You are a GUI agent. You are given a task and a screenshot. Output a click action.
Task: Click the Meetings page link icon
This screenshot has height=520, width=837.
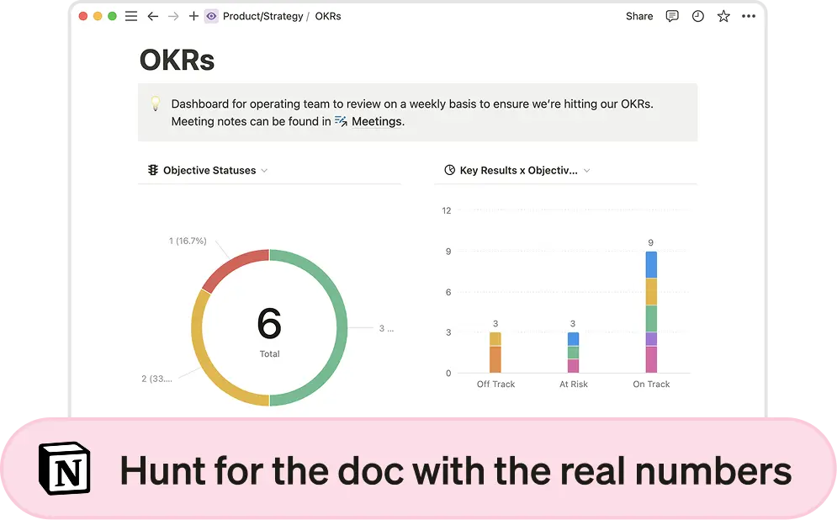[x=341, y=121]
